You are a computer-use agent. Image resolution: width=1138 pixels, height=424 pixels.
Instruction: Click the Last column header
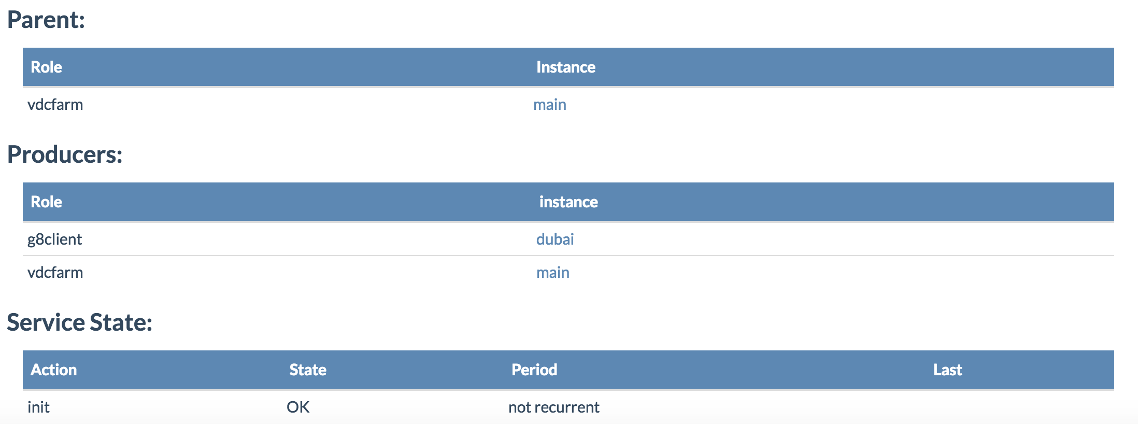[x=947, y=370]
